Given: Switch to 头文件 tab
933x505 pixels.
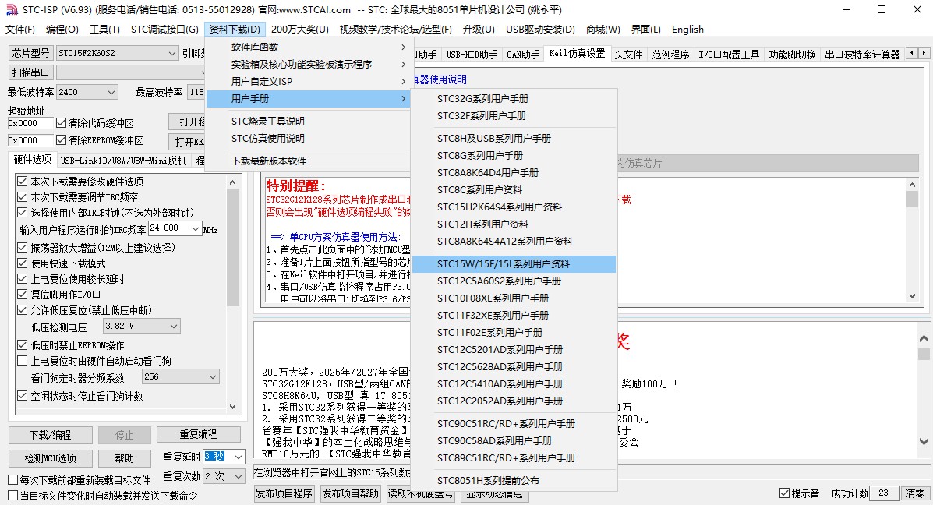Looking at the screenshot, I should click(628, 54).
